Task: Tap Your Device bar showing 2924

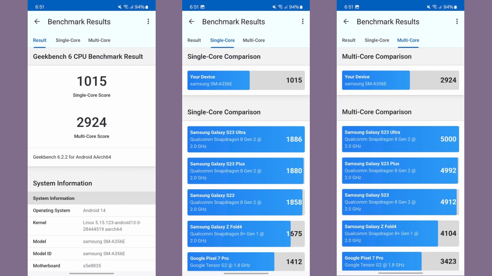Action: pos(400,80)
